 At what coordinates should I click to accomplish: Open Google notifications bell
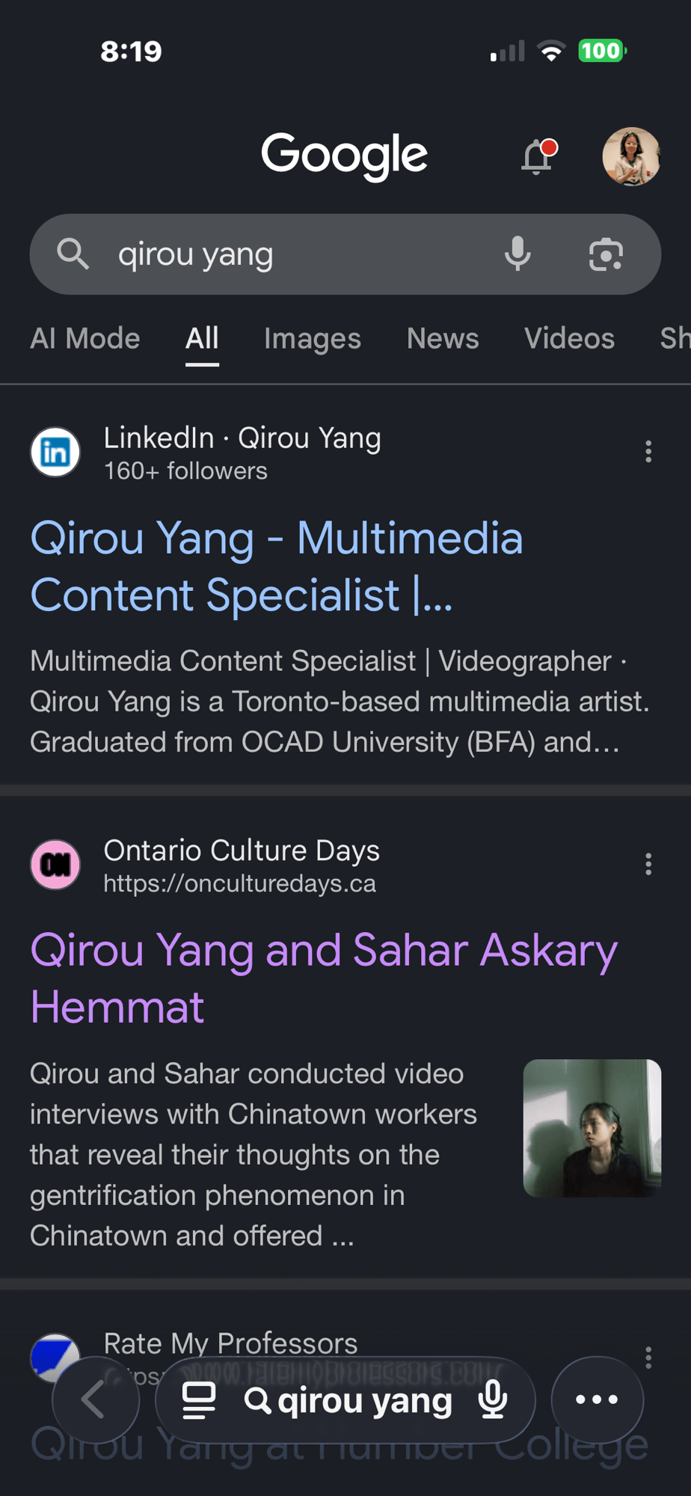(x=538, y=156)
